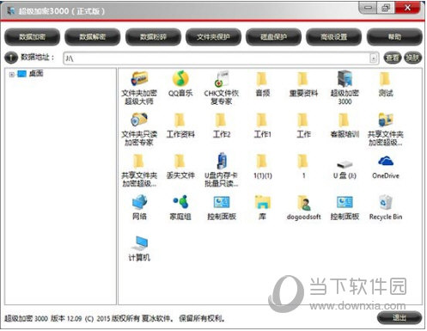The height and width of the screenshot is (331, 427).
Task: Select CHK文件恢复专家 icon
Action: pos(221,88)
